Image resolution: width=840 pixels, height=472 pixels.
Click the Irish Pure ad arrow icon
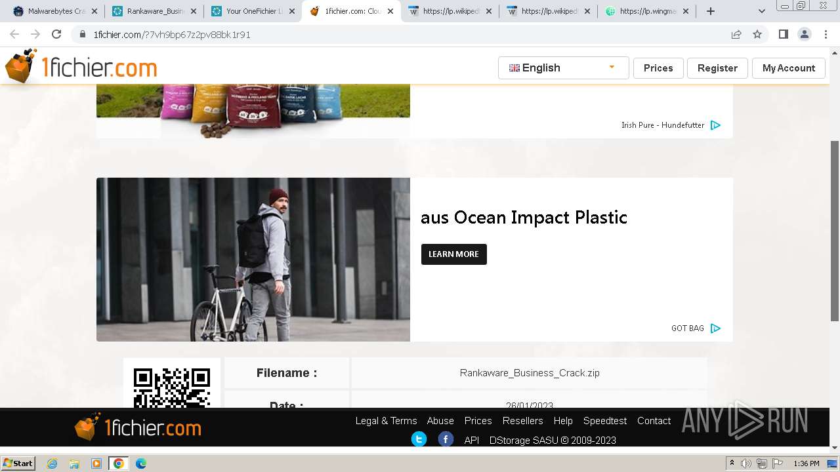coord(715,125)
